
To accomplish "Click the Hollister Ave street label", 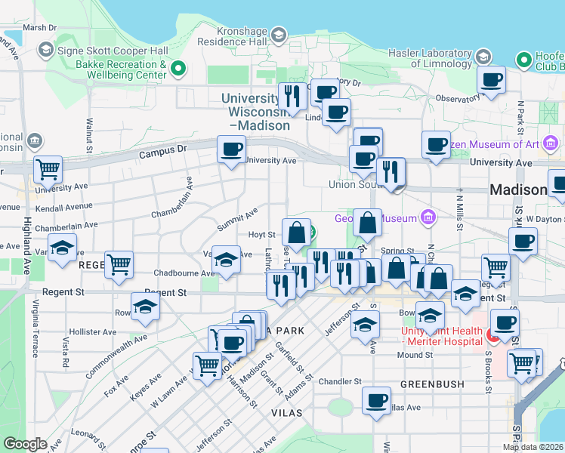I will point(93,331).
